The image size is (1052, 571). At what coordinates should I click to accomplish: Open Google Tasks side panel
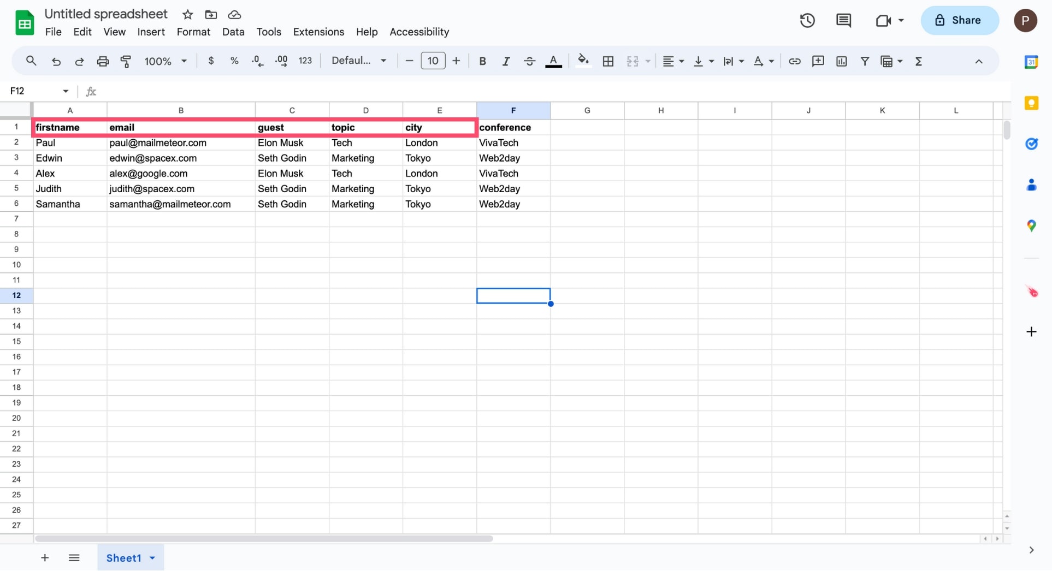pos(1031,144)
